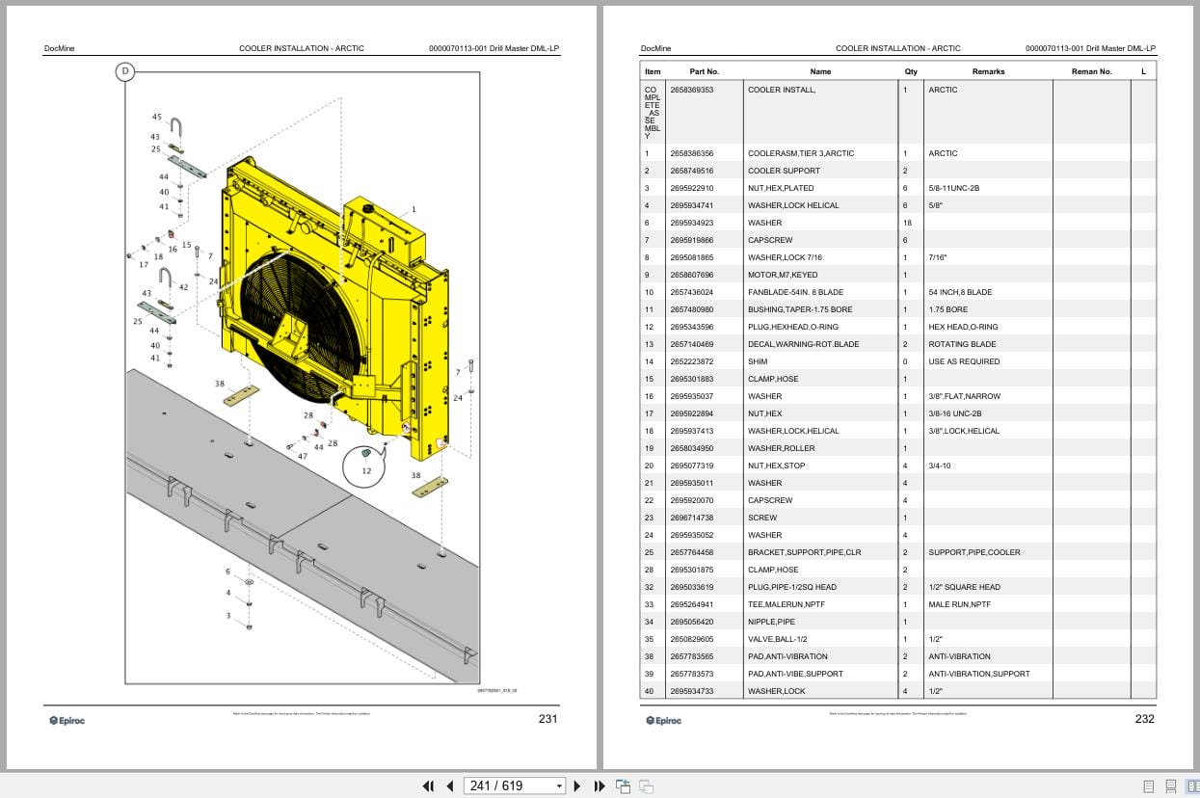Click DECAL,WARNING-ROT.BLADE entry
Image resolution: width=1200 pixels, height=798 pixels.
point(803,344)
